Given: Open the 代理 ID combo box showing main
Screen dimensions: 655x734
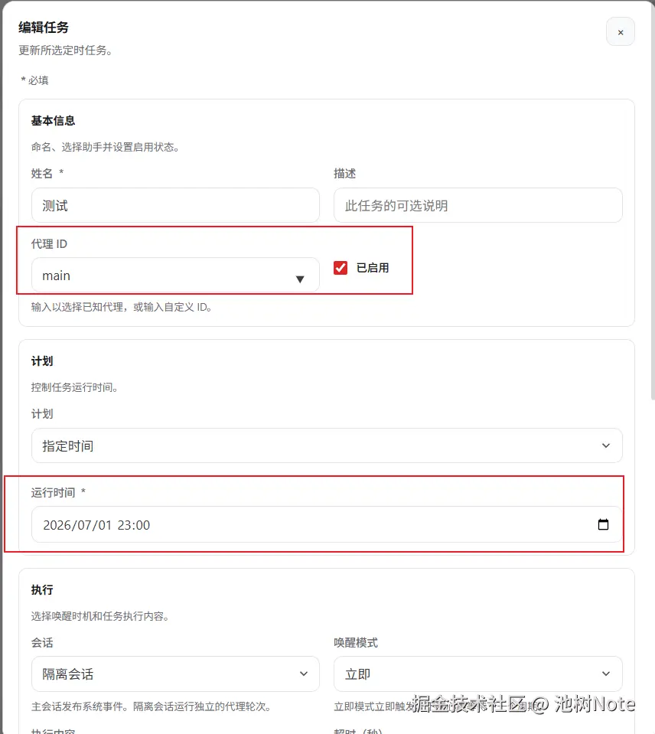Looking at the screenshot, I should click(175, 276).
